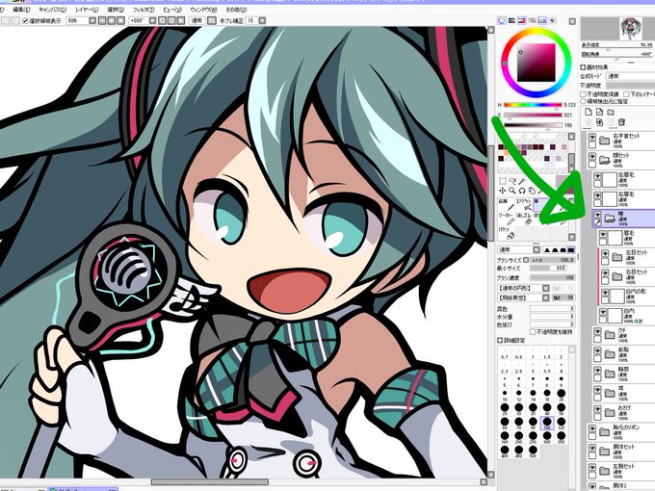Show the HSV slider panel icon
Image resolution: width=655 pixels, height=491 pixels.
click(522, 20)
